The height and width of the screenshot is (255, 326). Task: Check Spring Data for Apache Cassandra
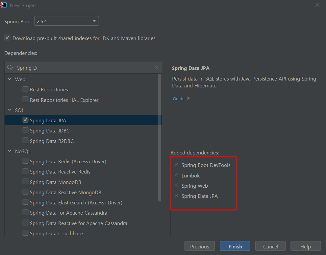25,212
